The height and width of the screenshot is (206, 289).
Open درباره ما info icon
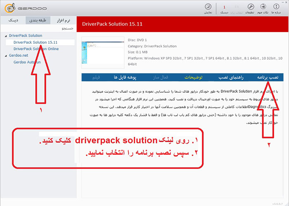[276, 9]
